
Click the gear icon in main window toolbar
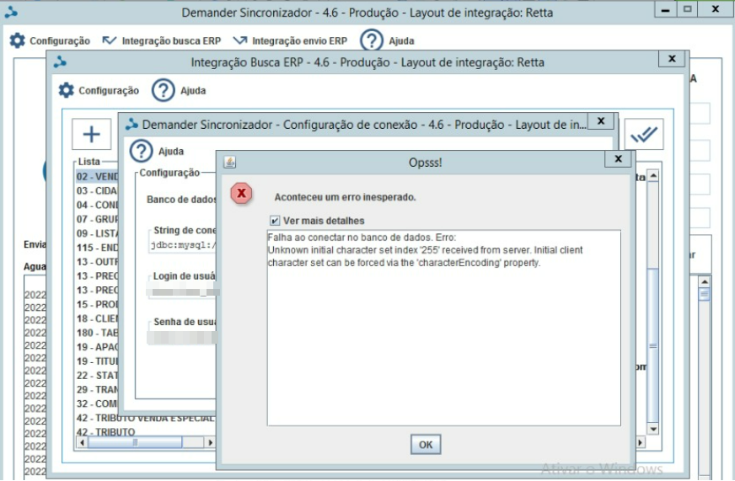click(x=18, y=40)
